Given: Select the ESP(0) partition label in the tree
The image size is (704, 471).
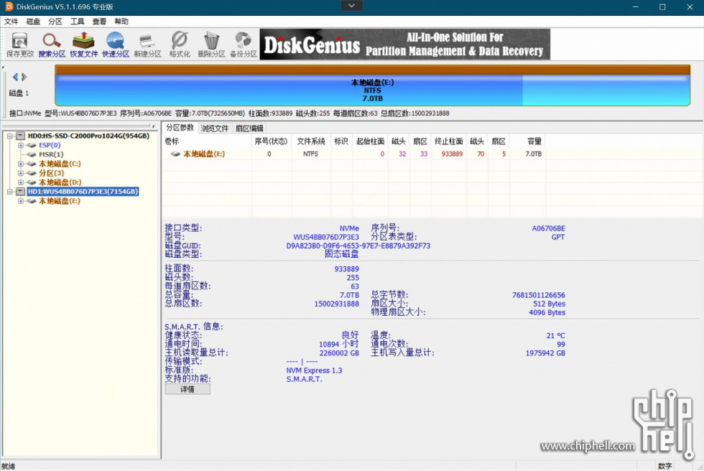Looking at the screenshot, I should (x=50, y=145).
